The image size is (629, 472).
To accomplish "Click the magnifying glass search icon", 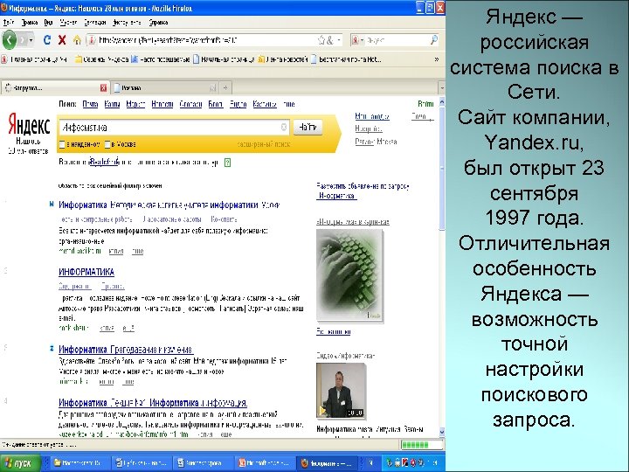I will (x=434, y=40).
